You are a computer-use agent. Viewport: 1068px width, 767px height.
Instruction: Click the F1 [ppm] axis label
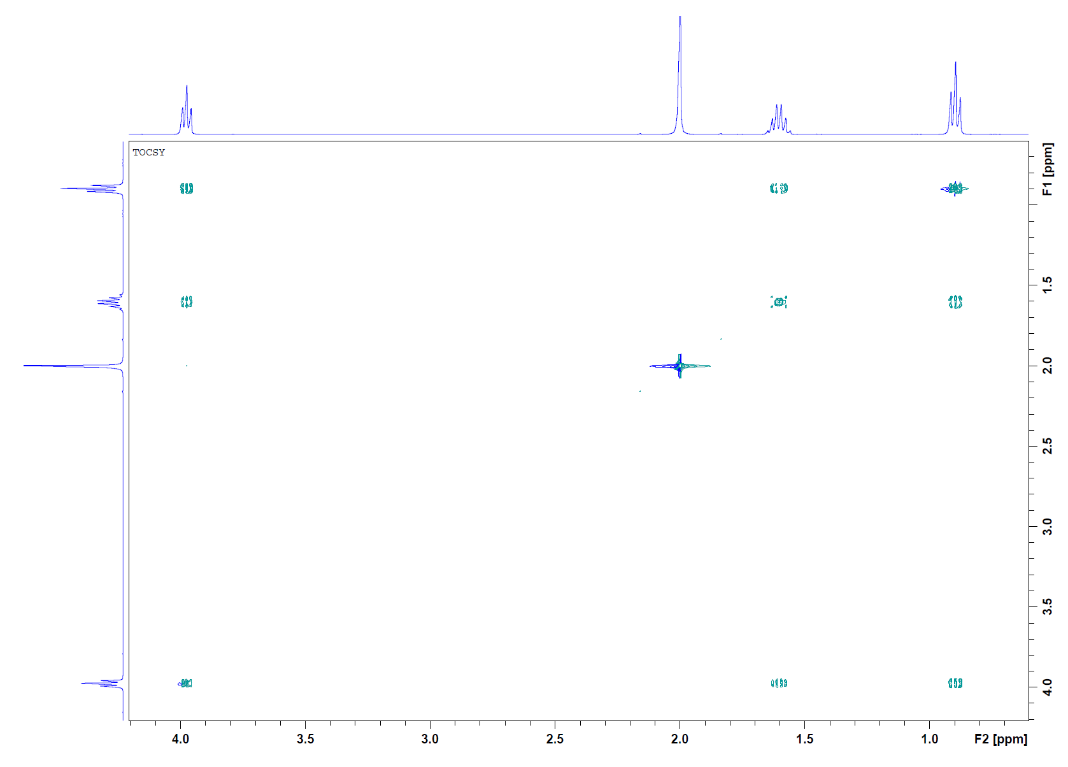click(x=1047, y=169)
